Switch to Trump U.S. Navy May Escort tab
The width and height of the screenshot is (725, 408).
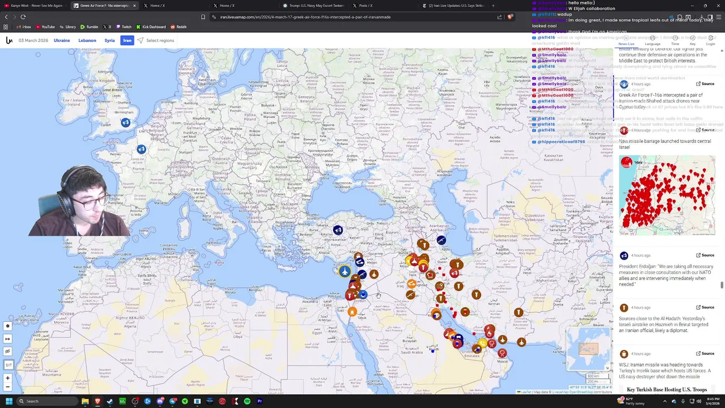click(x=314, y=6)
